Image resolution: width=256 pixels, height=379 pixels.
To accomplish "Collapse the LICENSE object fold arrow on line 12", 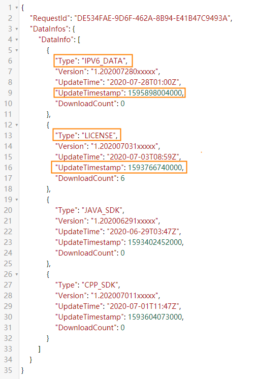I will tap(17, 125).
